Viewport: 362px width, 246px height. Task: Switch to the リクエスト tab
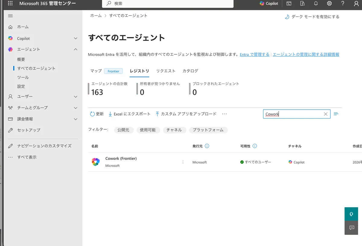click(166, 71)
